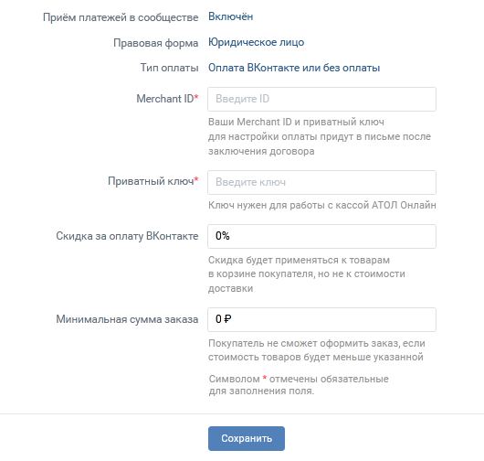
Task: Click the required-fields note 'Символом * отмечены'
Action: click(x=299, y=385)
